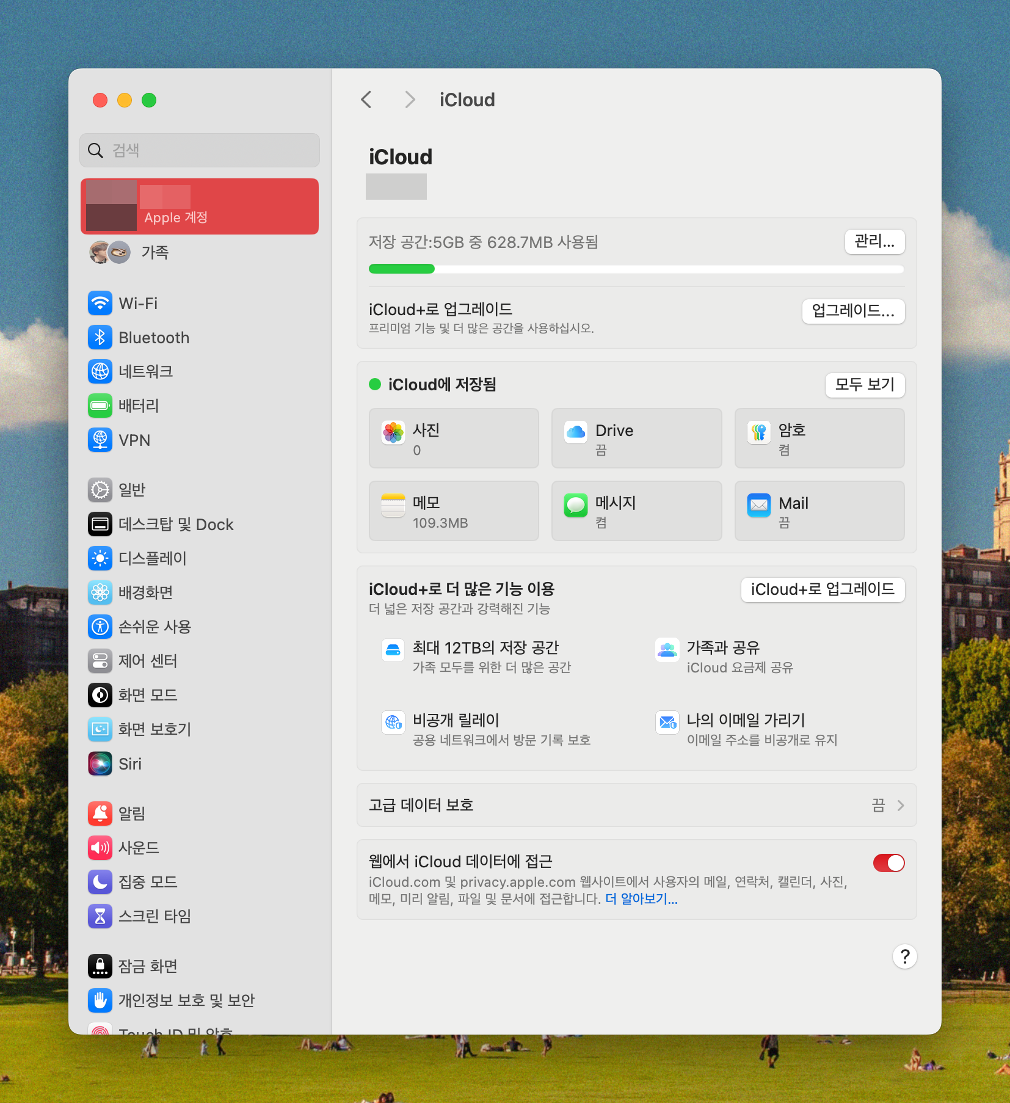Click the 검색 search field
1010x1103 pixels.
[200, 150]
